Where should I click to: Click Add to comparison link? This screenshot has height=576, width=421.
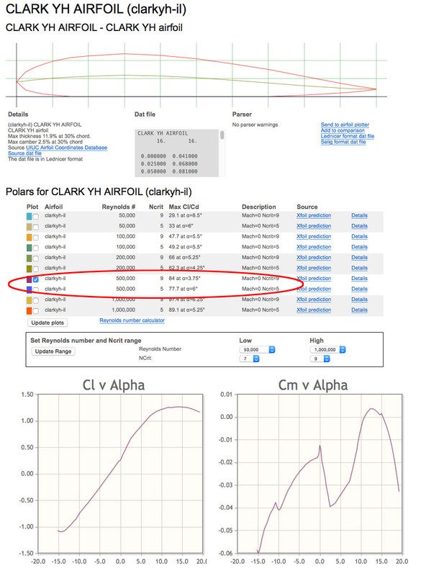343,130
